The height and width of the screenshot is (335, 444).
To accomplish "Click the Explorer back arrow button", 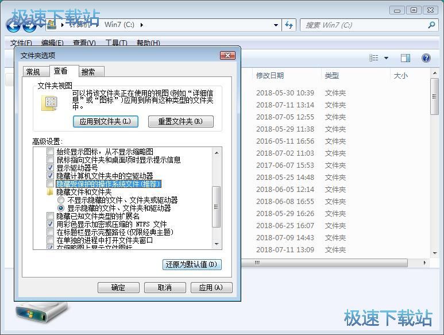I will (x=13, y=26).
